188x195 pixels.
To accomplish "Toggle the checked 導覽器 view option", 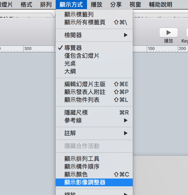I will coord(94,48).
